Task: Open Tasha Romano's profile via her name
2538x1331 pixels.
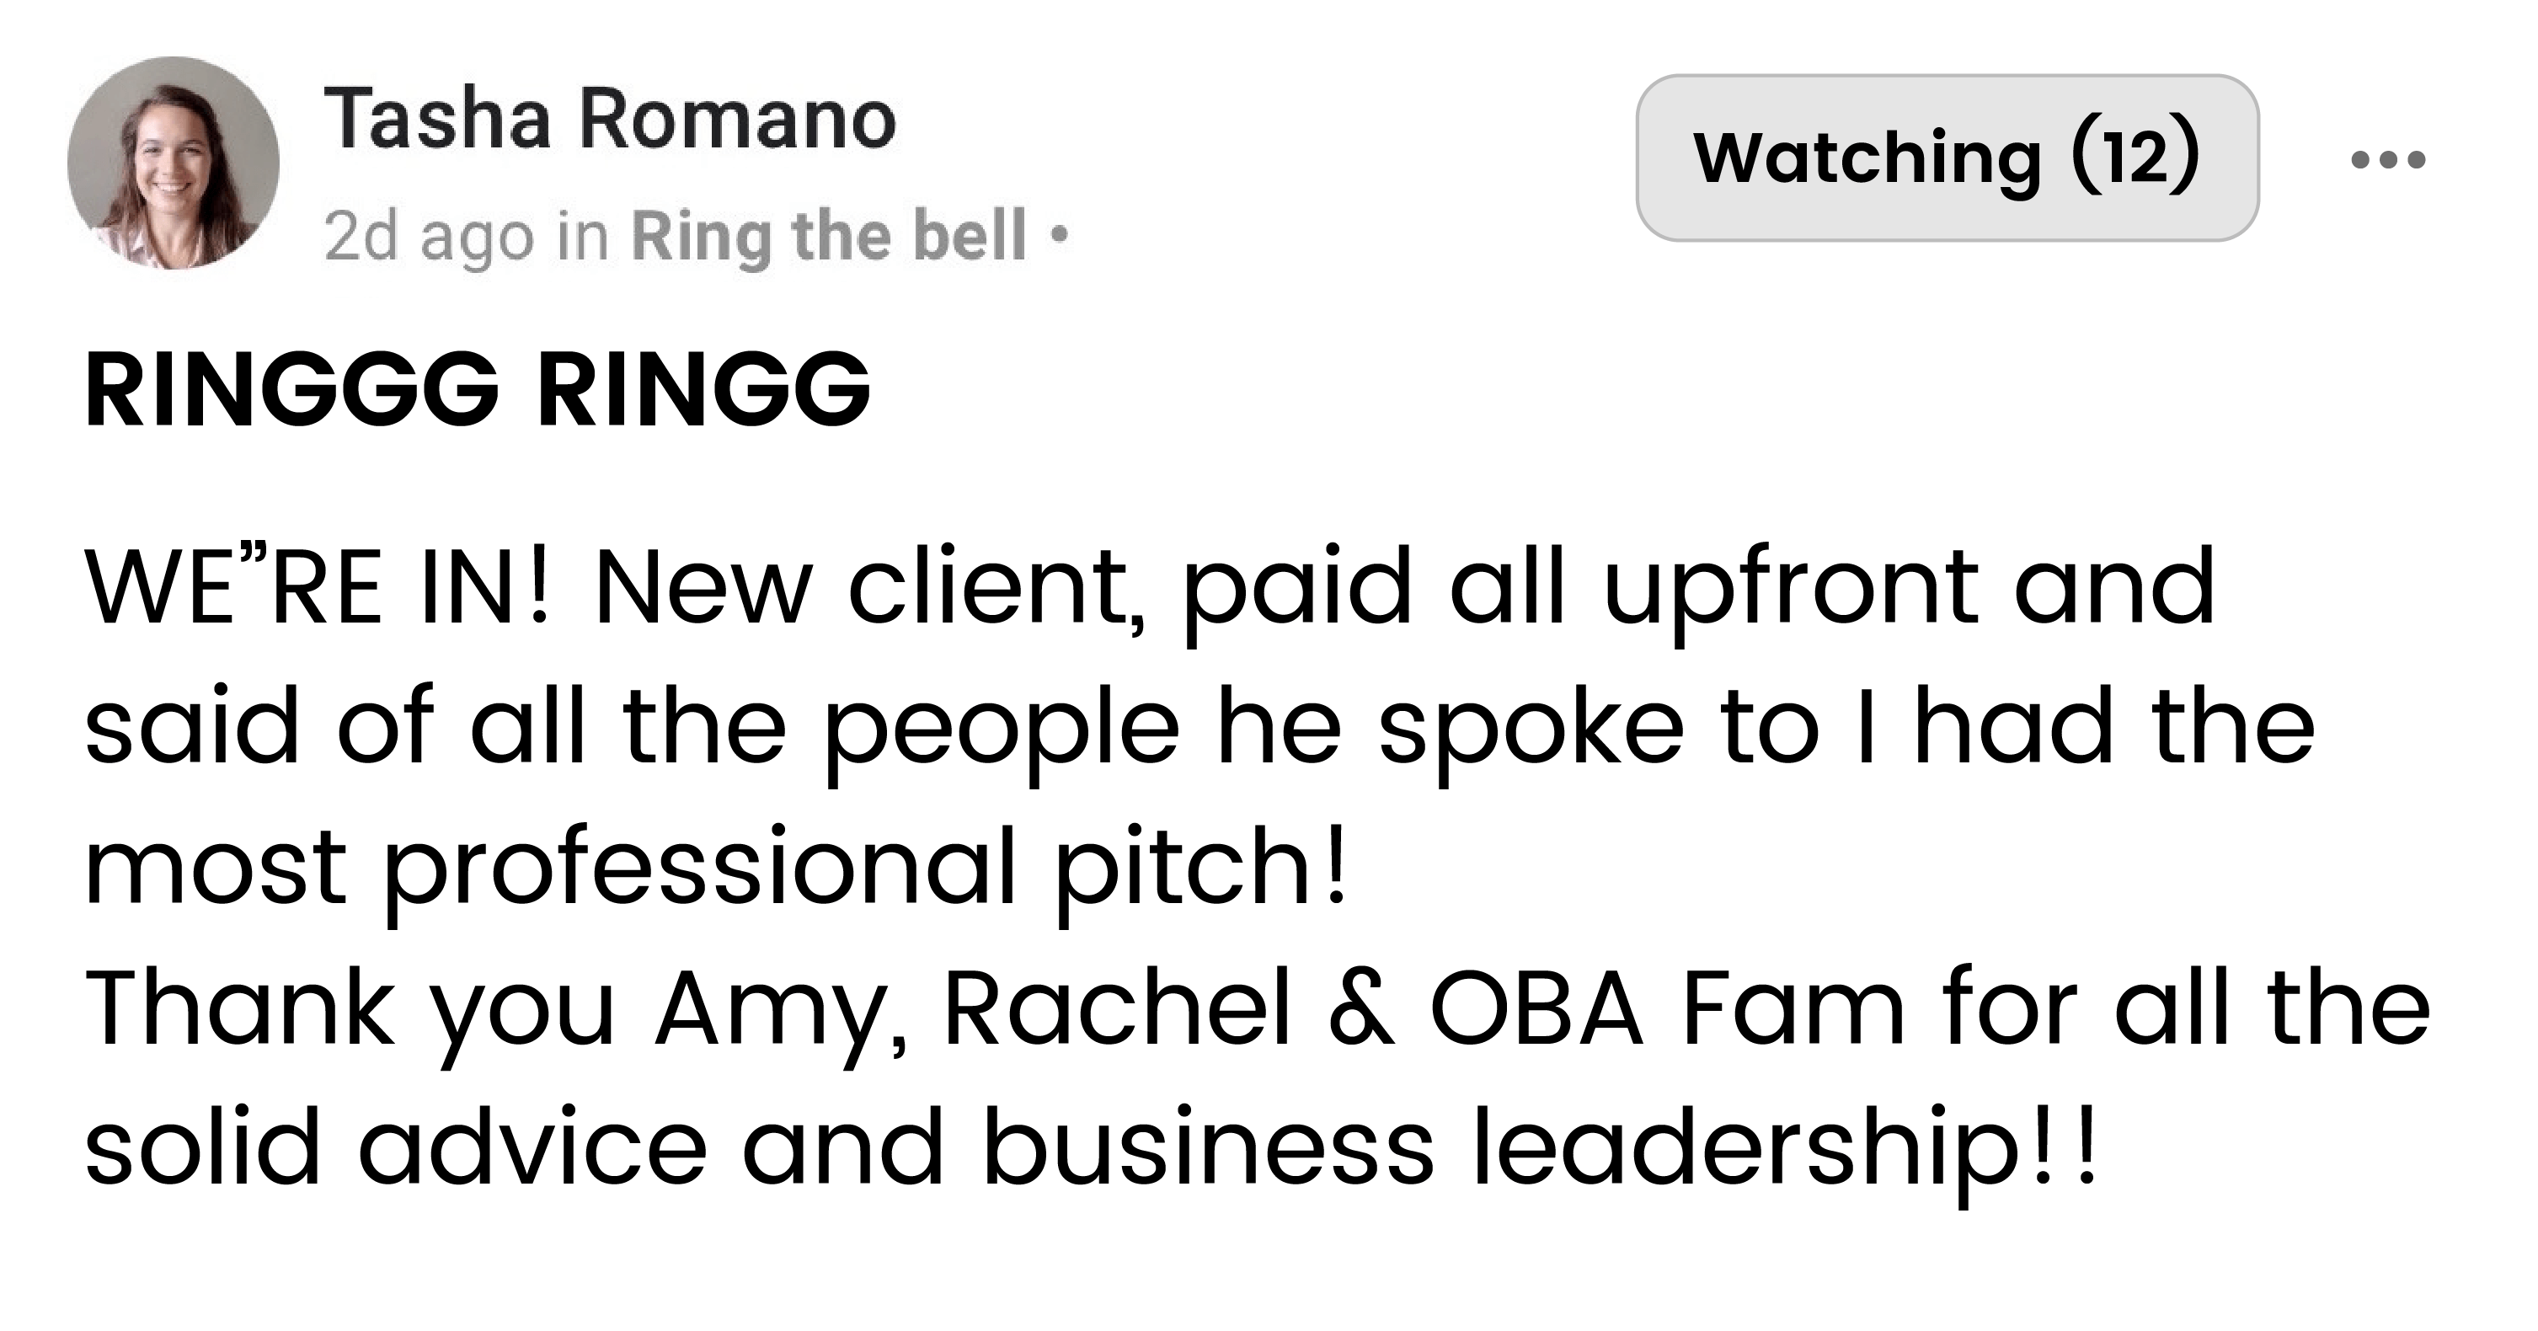Action: tap(610, 120)
